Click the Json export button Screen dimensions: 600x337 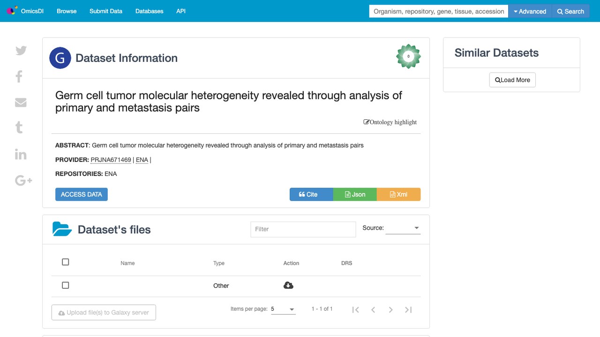[x=355, y=194]
